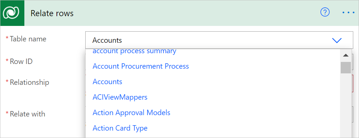This screenshot has height=138, width=359.
Task: Collapse the Table name dropdown chevron
Action: click(x=337, y=40)
